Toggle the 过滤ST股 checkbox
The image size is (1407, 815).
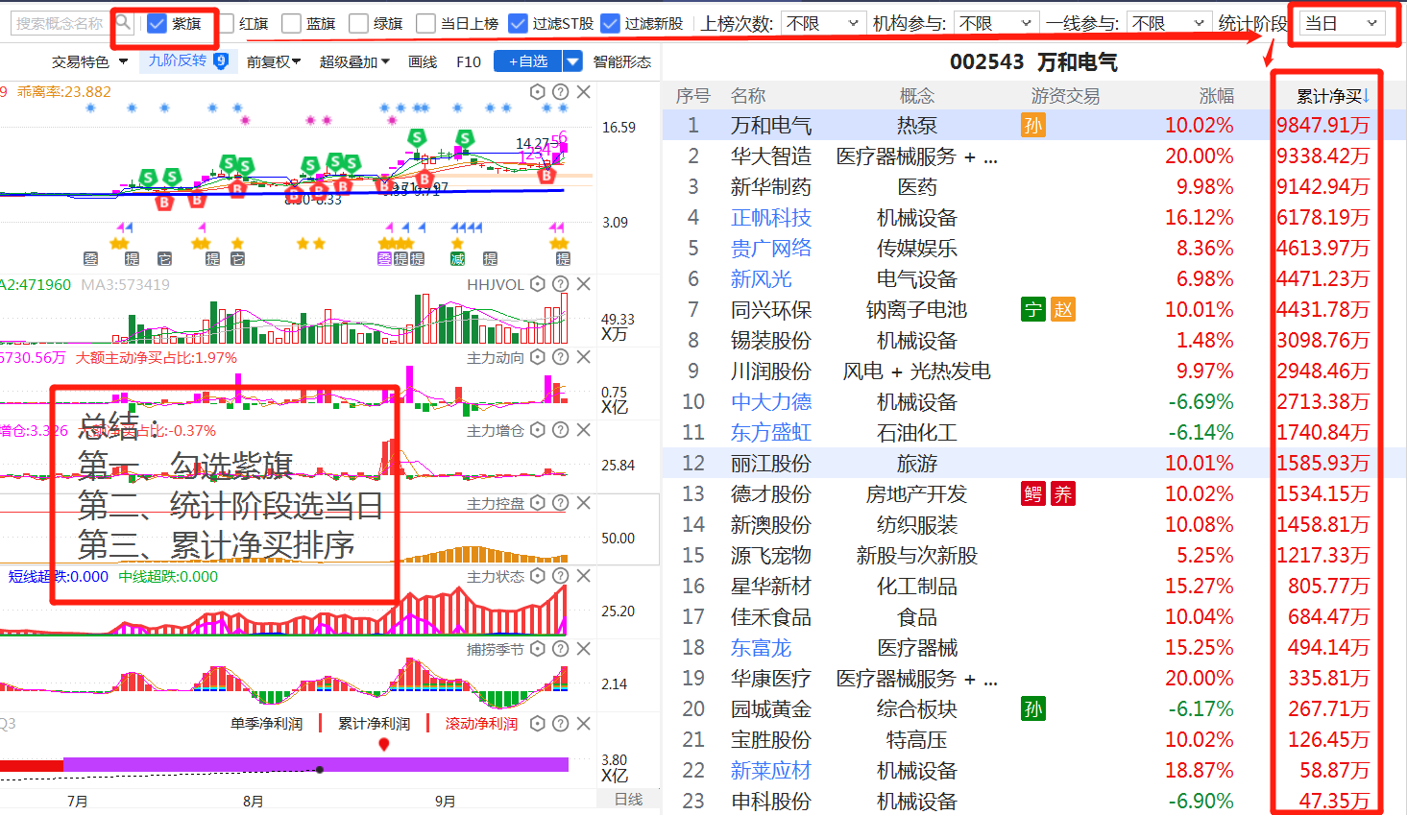[x=519, y=23]
